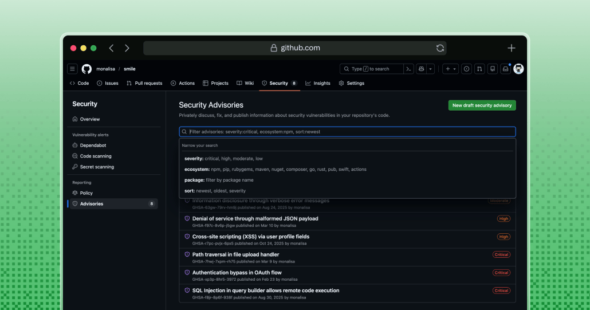590x310 pixels.
Task: Focus the Filter advisories input
Action: click(347, 132)
